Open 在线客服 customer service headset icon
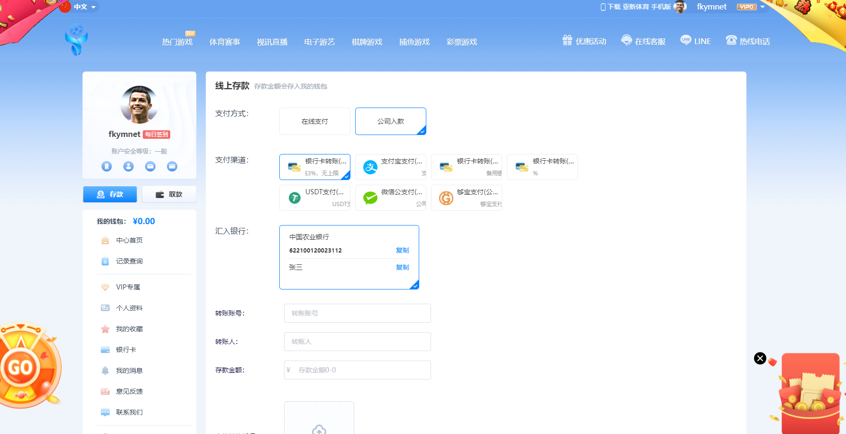846x434 pixels. pos(626,40)
